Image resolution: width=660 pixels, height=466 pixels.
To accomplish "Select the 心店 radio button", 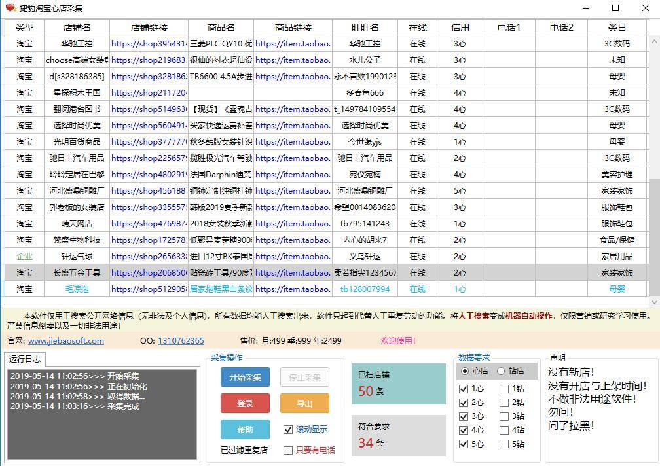I will [x=465, y=371].
